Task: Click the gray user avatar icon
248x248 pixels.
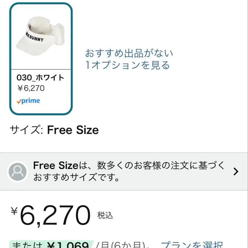Action: point(18,172)
